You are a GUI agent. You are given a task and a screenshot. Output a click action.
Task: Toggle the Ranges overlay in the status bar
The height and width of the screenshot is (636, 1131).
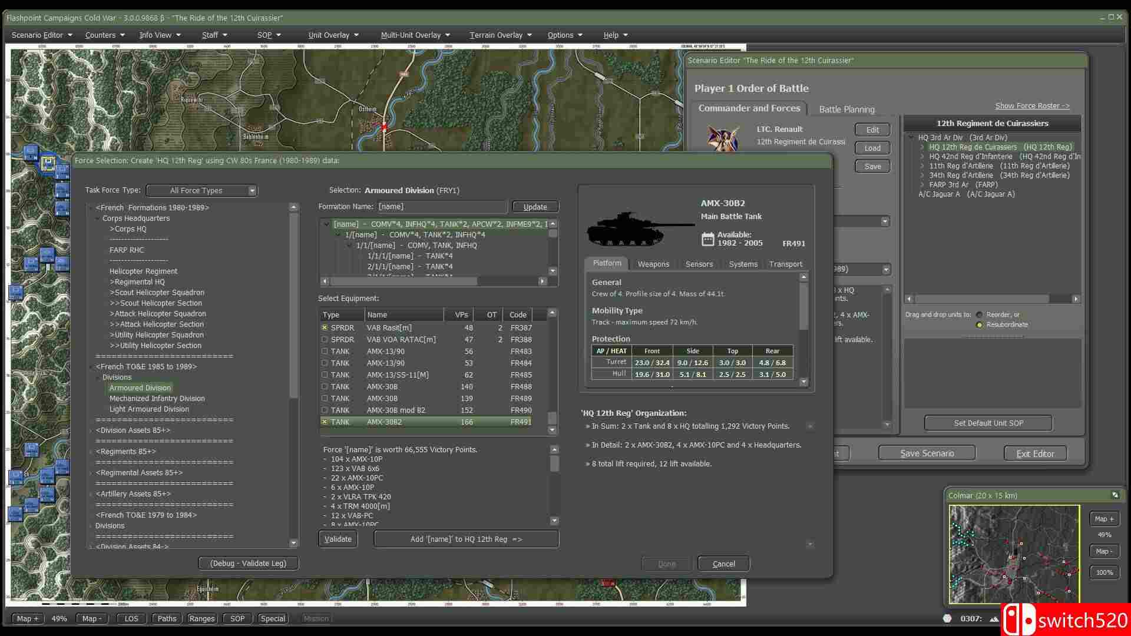tap(201, 618)
